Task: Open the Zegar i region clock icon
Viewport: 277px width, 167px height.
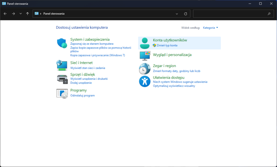Action: (x=145, y=69)
